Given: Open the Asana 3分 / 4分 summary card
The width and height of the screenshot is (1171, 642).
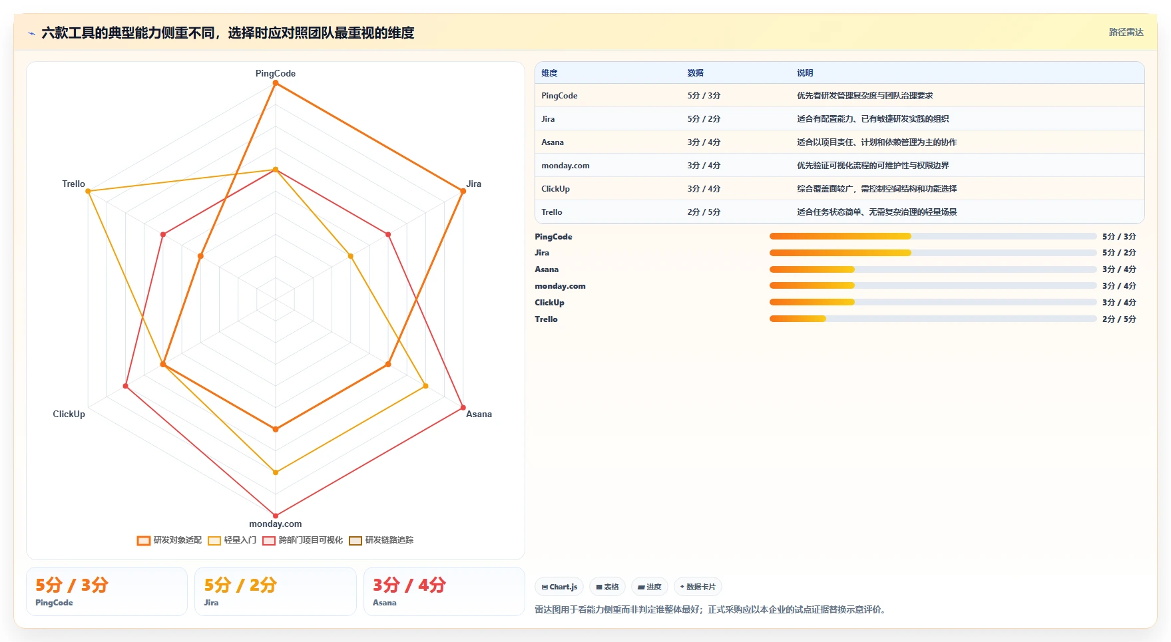Looking at the screenshot, I should click(x=444, y=591).
